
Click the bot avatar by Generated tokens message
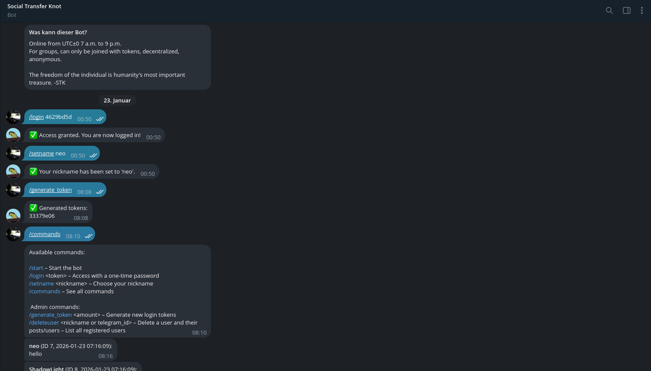click(13, 216)
